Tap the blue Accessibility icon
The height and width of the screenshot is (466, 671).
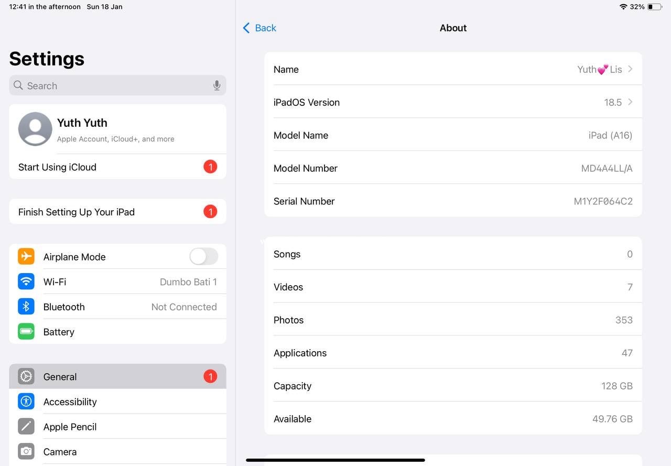pos(26,402)
